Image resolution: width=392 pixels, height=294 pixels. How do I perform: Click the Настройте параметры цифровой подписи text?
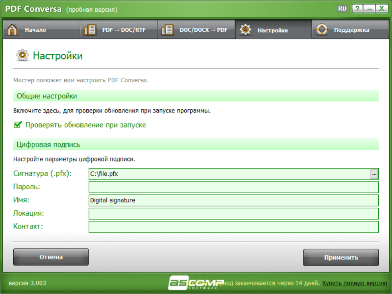(74, 159)
